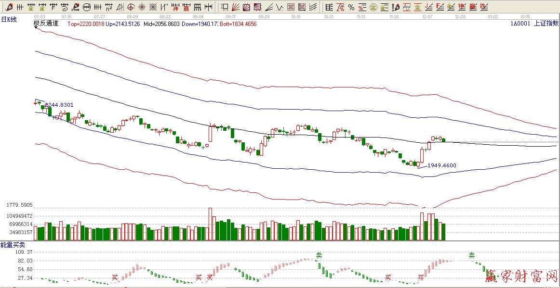560x288 pixels.
Task: Choose the Gann fan lines tool
Action: click(x=235, y=7)
